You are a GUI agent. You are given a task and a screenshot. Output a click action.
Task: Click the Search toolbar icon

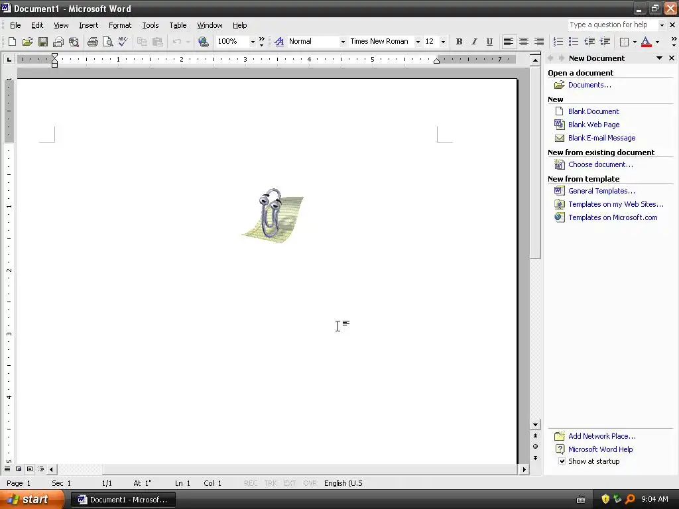pyautogui.click(x=74, y=42)
